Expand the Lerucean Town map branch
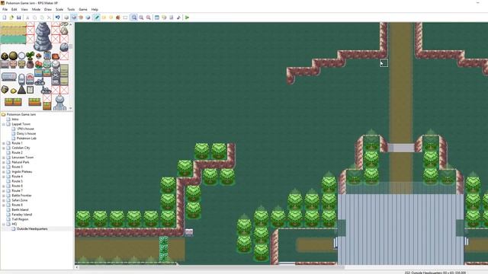488x274 pixels. [4, 158]
